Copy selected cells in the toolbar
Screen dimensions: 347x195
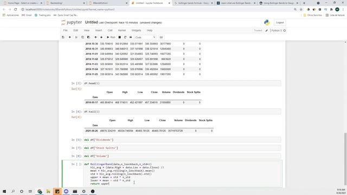point(82,37)
